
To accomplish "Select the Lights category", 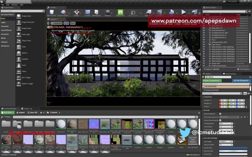I will (x=3, y=22).
